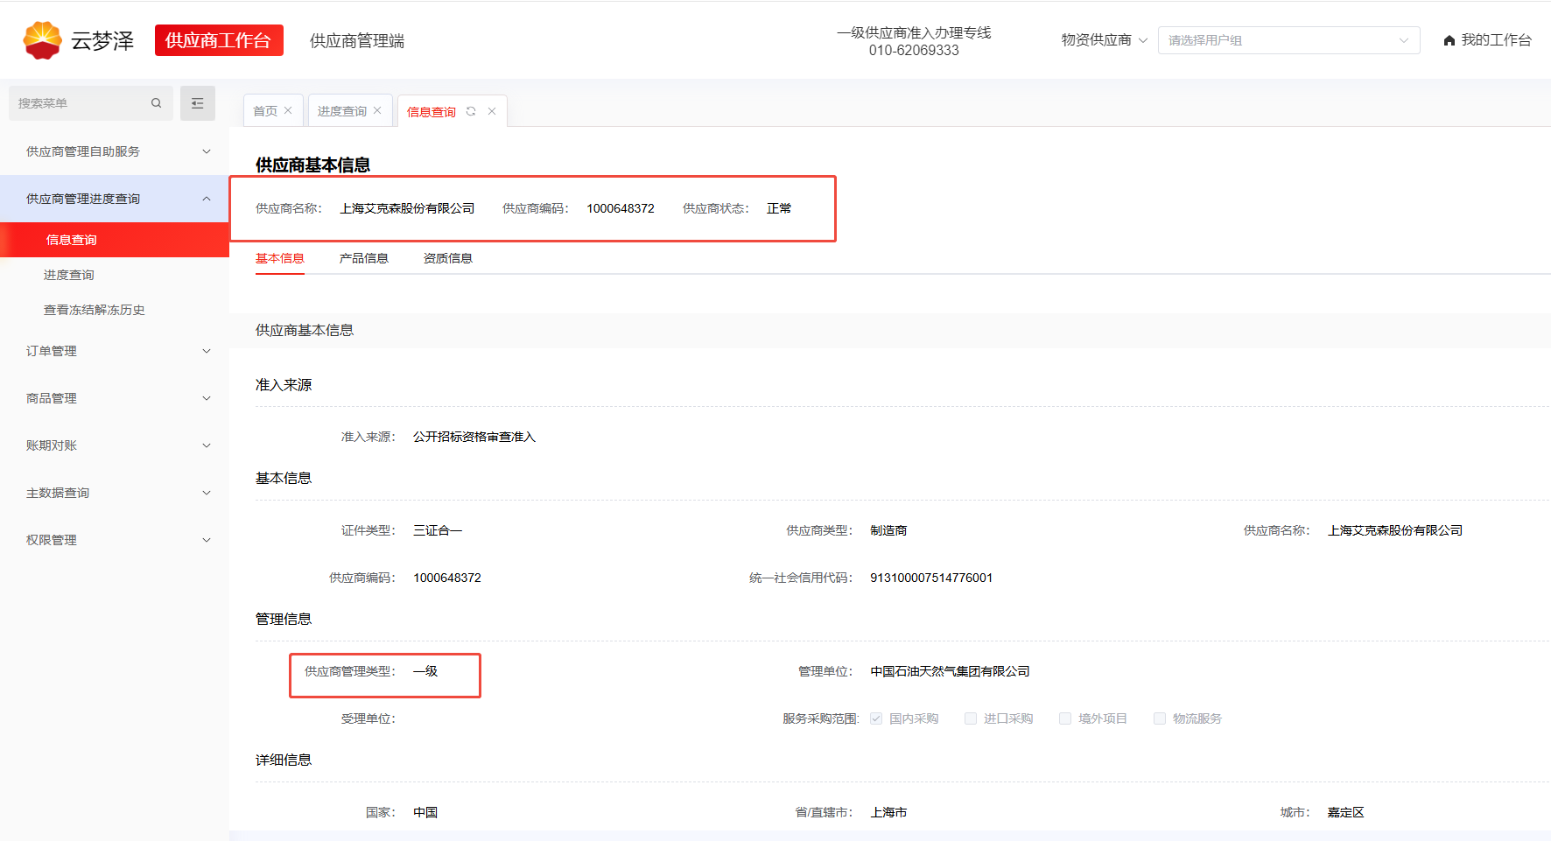Close the 进度查询 tab
Viewport: 1551px width, 841px height.
point(377,111)
